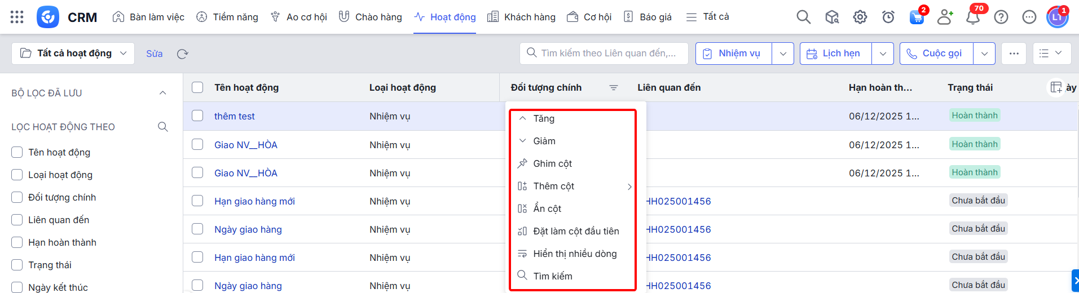Select 'Ẩn cột' in the column menu

[547, 208]
